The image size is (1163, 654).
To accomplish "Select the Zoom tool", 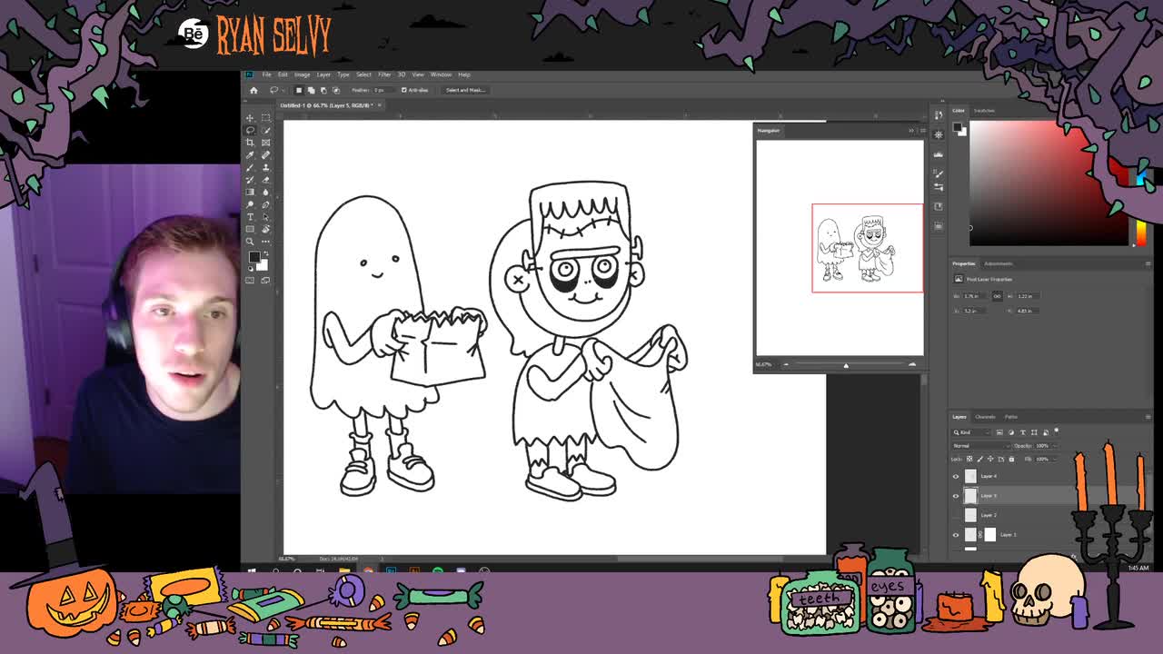I will tap(250, 240).
